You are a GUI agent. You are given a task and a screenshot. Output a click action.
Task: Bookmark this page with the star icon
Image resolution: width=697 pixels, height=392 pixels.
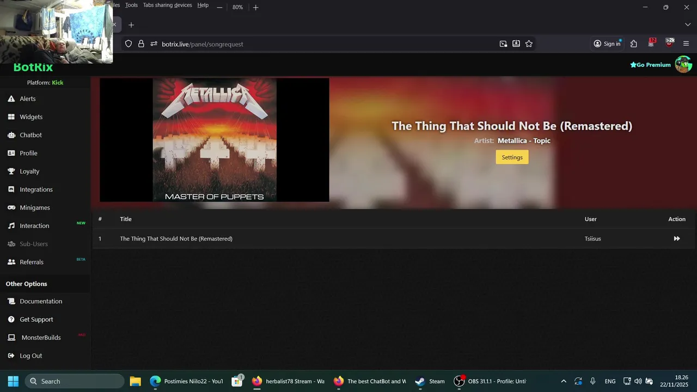[x=529, y=44]
